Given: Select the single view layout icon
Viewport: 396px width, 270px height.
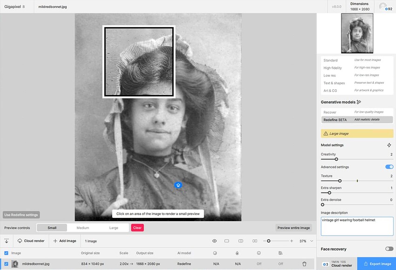Looking at the screenshot, I should point(227,241).
